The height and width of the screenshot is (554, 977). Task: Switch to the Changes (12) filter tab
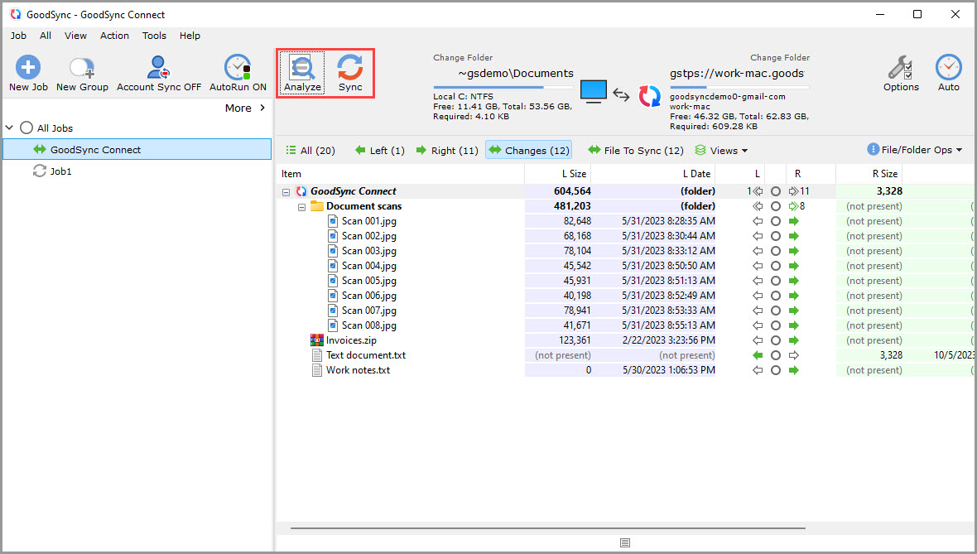click(528, 150)
